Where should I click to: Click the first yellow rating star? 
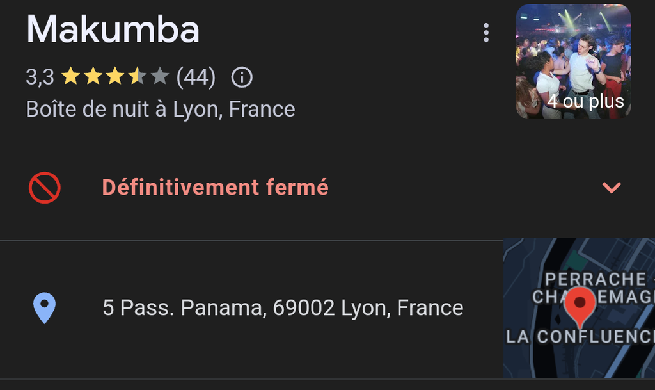(x=70, y=78)
